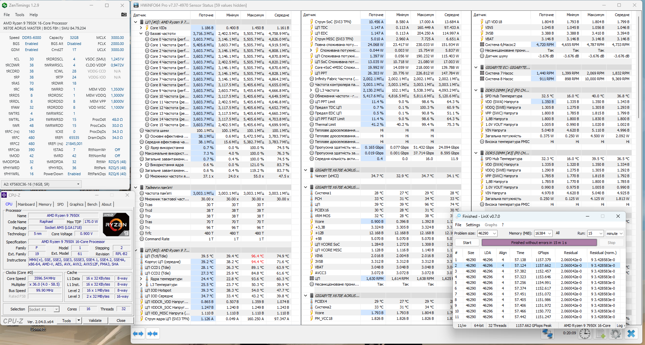Viewport: 645px width, 345px height.
Task: Click the CPU-Z Validate button
Action: [95, 321]
